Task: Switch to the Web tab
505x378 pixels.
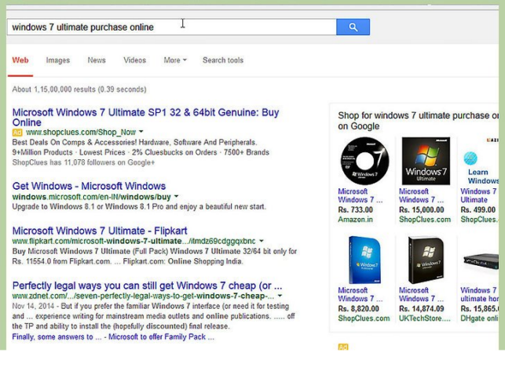Action: tap(20, 60)
